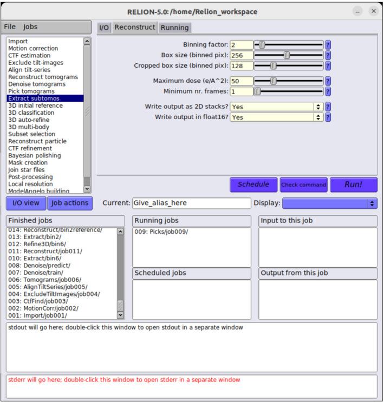Select finished job 001: Import/job001/

click(62, 315)
